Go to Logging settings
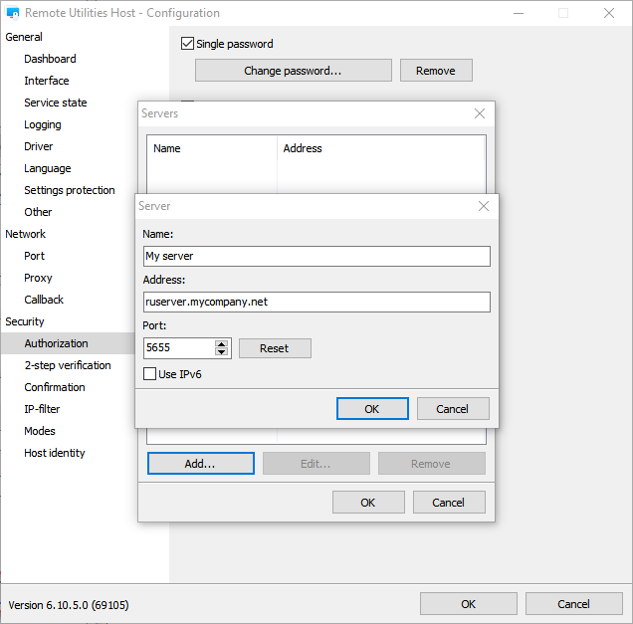This screenshot has width=633, height=624. (43, 124)
